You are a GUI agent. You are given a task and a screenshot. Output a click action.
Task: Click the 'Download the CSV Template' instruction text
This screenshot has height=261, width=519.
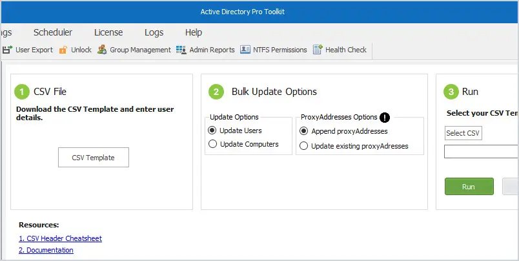point(95,113)
